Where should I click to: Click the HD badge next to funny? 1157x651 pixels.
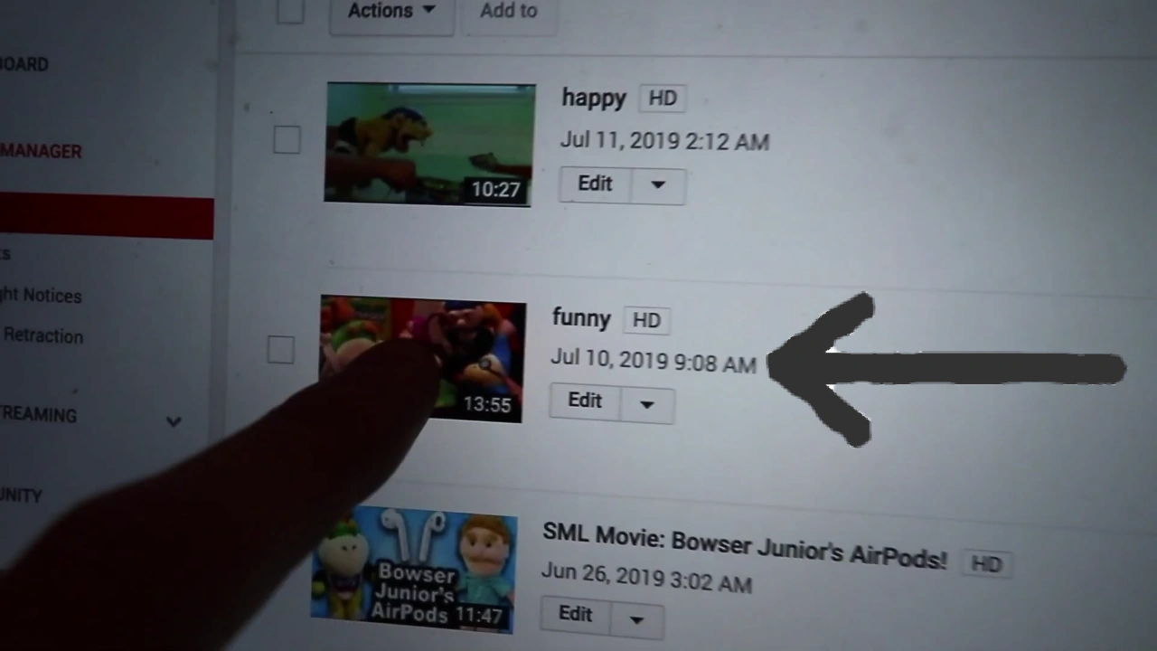click(646, 320)
